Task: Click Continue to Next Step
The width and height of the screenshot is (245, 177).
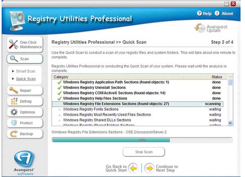Action: tap(167, 168)
